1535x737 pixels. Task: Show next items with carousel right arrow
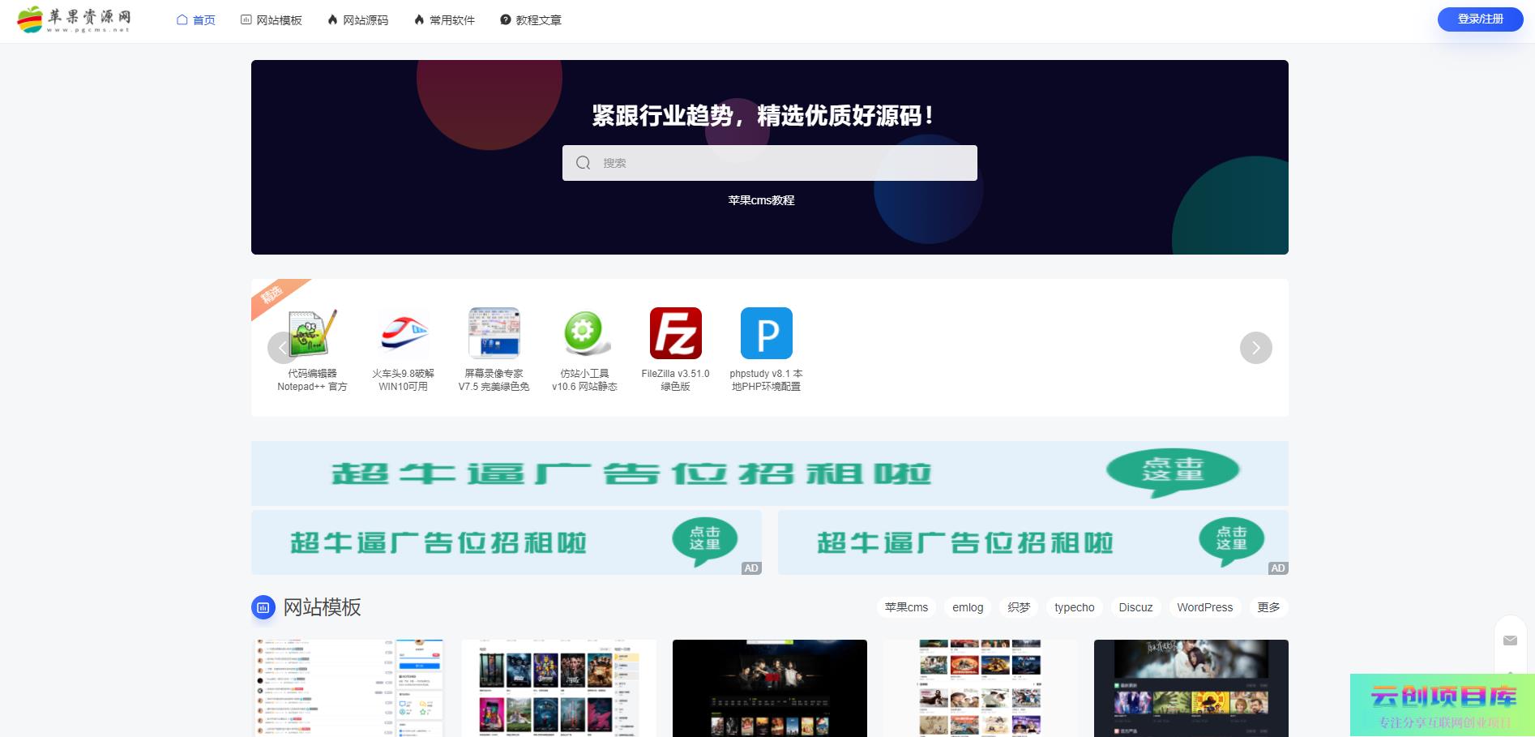(1255, 348)
